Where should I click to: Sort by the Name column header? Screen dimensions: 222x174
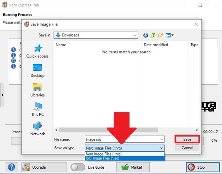[98, 45]
